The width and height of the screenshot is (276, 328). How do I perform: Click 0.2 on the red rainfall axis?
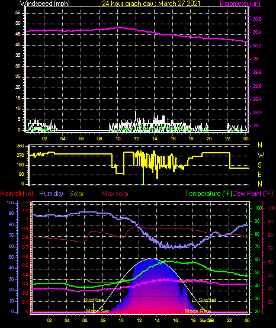coord(25,293)
